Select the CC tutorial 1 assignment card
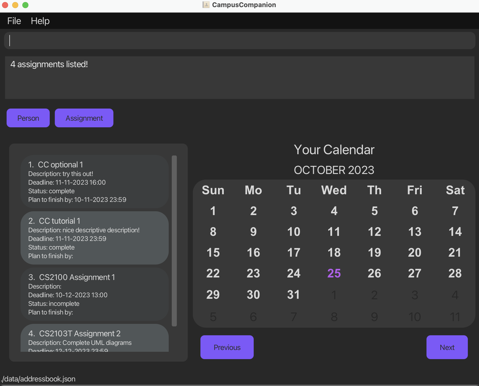The width and height of the screenshot is (479, 386). 95,238
